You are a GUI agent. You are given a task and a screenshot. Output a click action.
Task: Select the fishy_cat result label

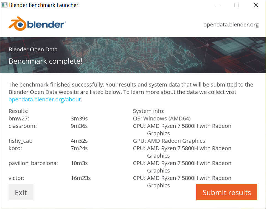point(20,141)
